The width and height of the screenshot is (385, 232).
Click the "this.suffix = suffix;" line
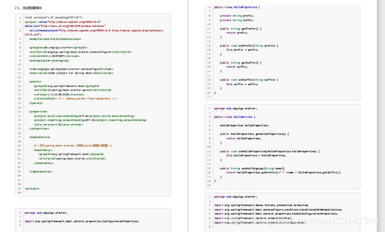pos(242,84)
